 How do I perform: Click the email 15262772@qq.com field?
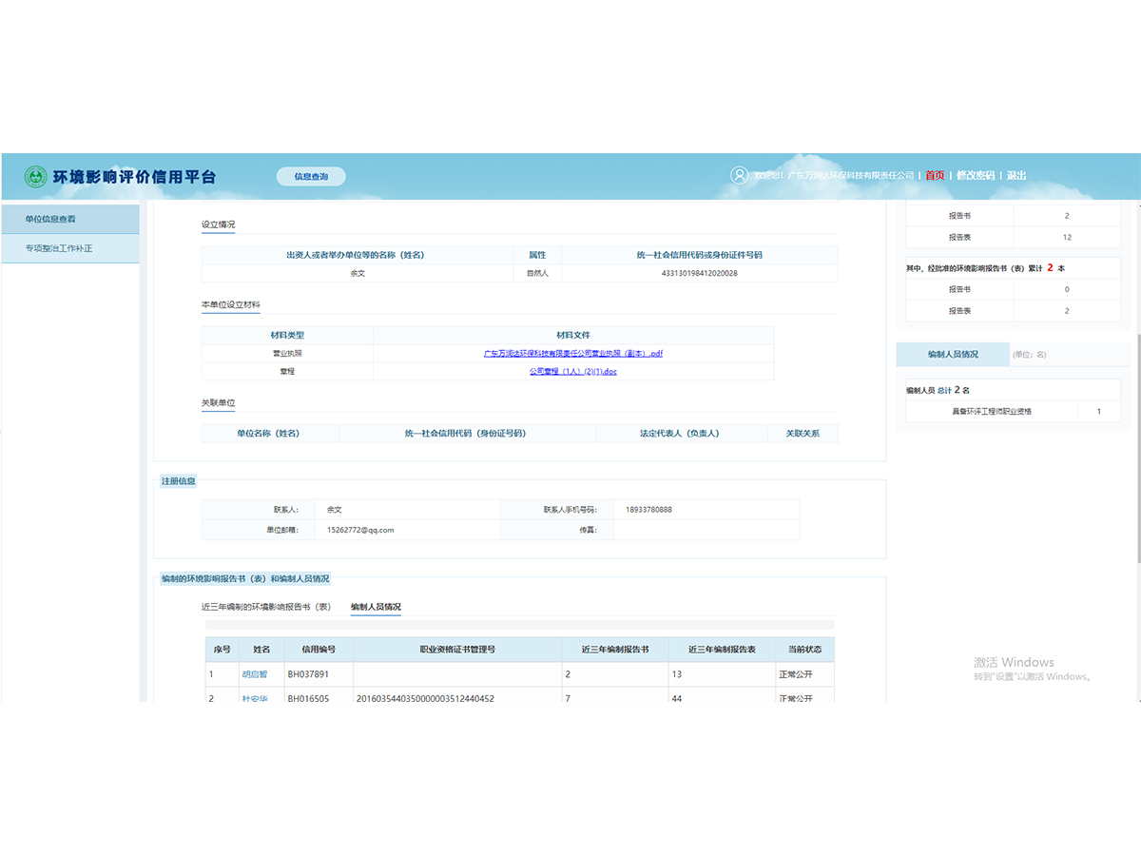click(360, 530)
